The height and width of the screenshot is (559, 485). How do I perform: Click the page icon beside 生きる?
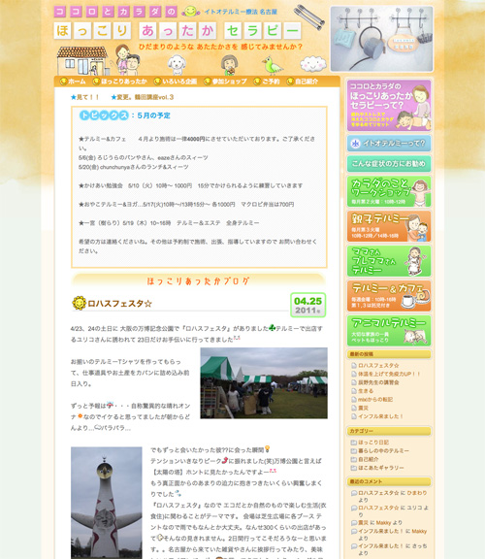[354, 391]
